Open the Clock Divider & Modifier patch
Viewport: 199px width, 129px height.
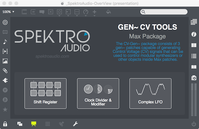(98, 94)
